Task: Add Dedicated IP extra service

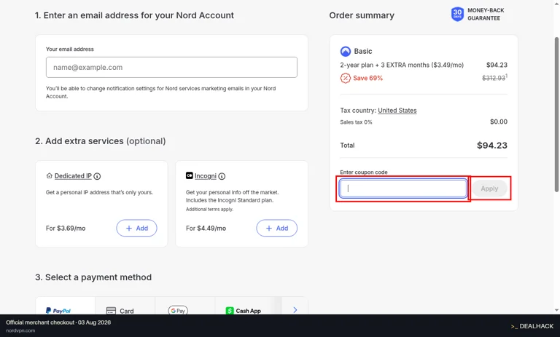Action: (x=136, y=228)
